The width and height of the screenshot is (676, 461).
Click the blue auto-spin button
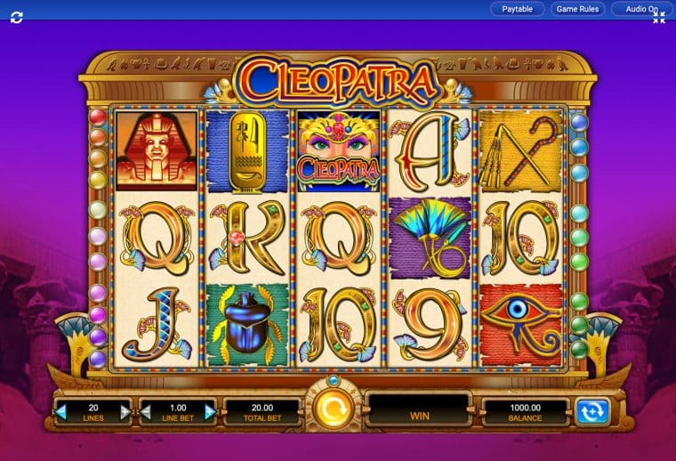tap(592, 412)
